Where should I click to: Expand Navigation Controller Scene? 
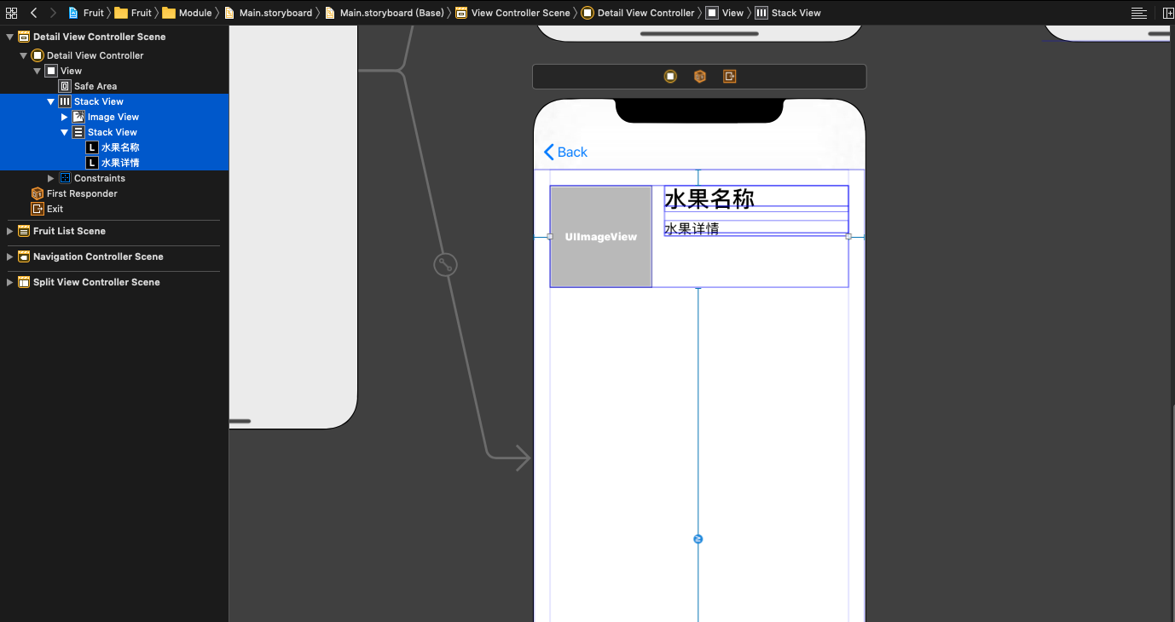point(10,256)
